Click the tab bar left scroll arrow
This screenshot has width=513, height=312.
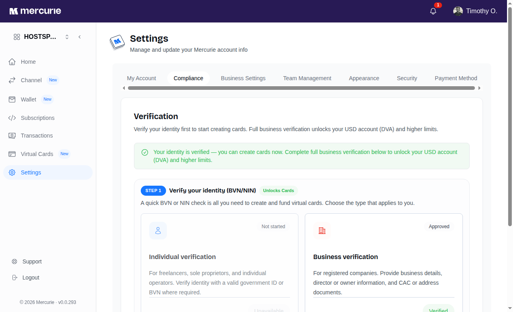pos(124,88)
